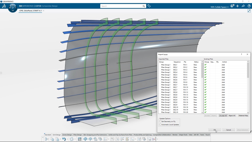Click the green checkmark in the PLY.1 row
This screenshot has width=252, height=142.
(x=205, y=65)
